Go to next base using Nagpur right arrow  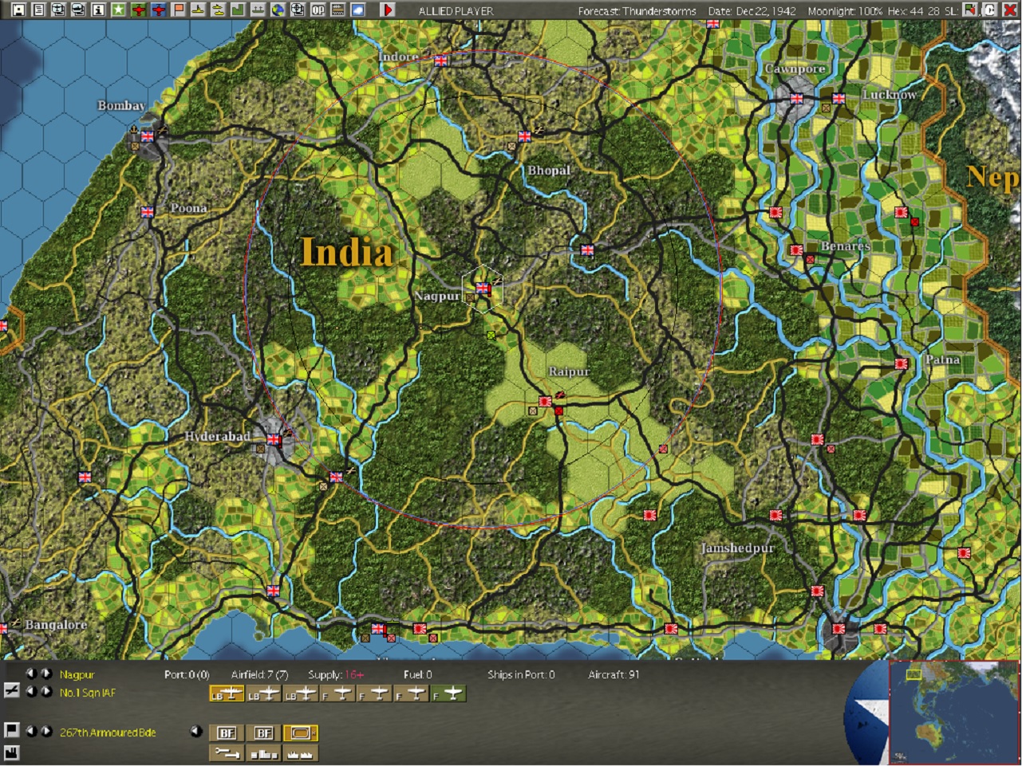pyautogui.click(x=46, y=674)
